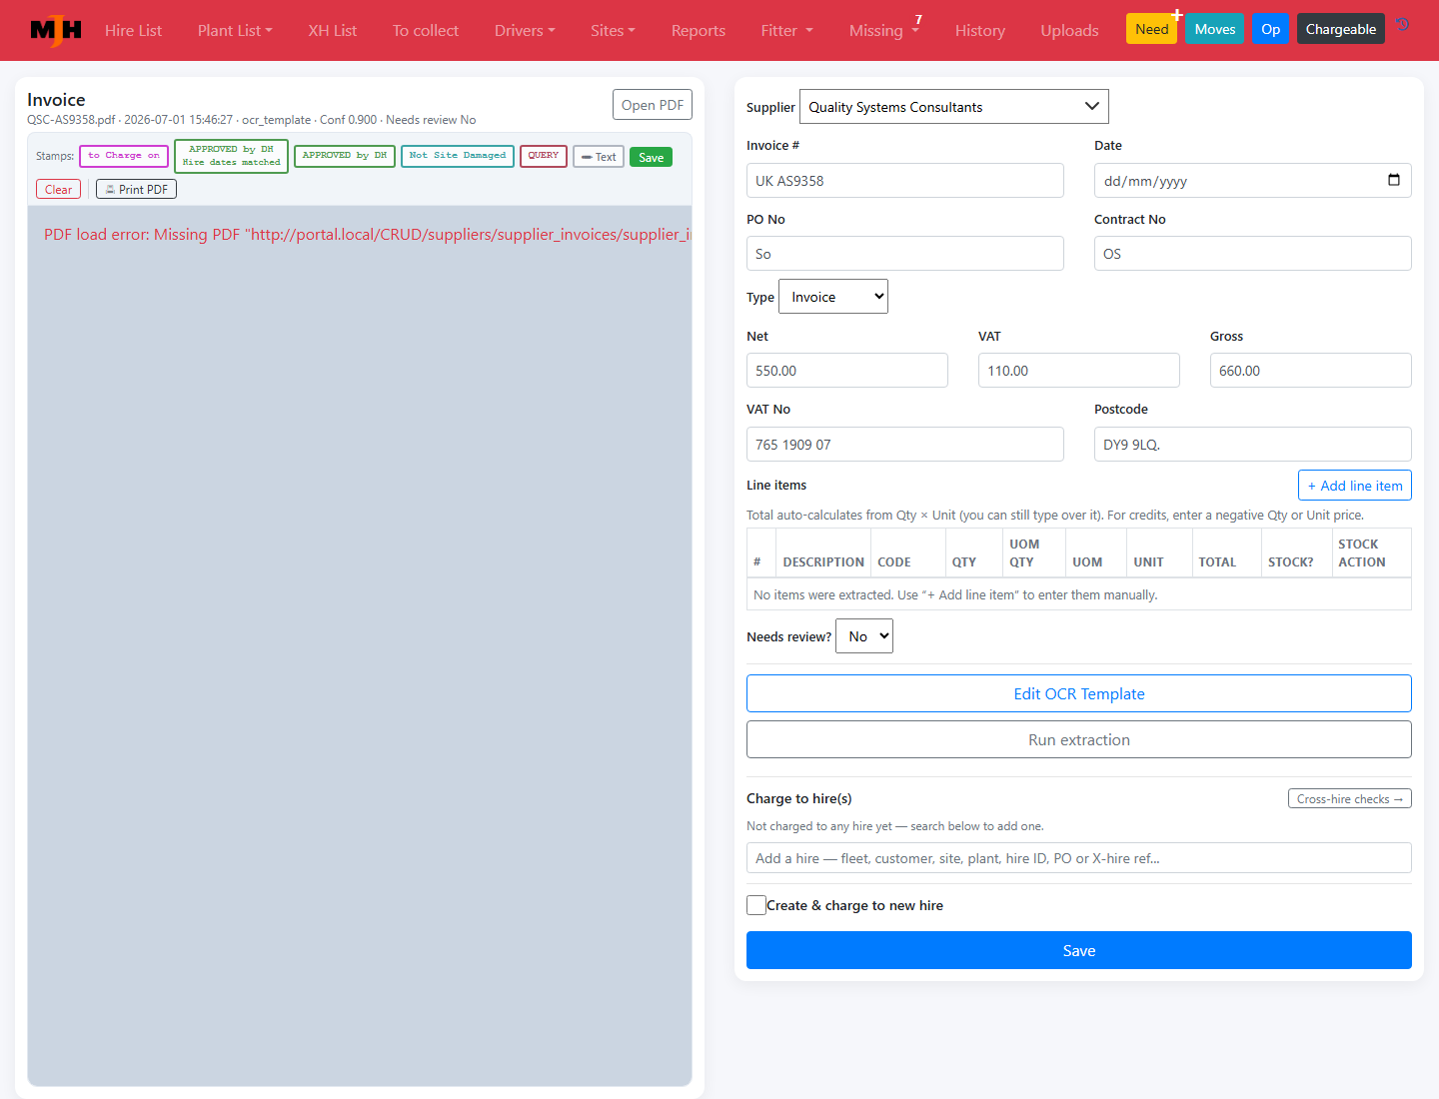Expand the Missing menu
This screenshot has height=1099, width=1439.
coord(883,30)
